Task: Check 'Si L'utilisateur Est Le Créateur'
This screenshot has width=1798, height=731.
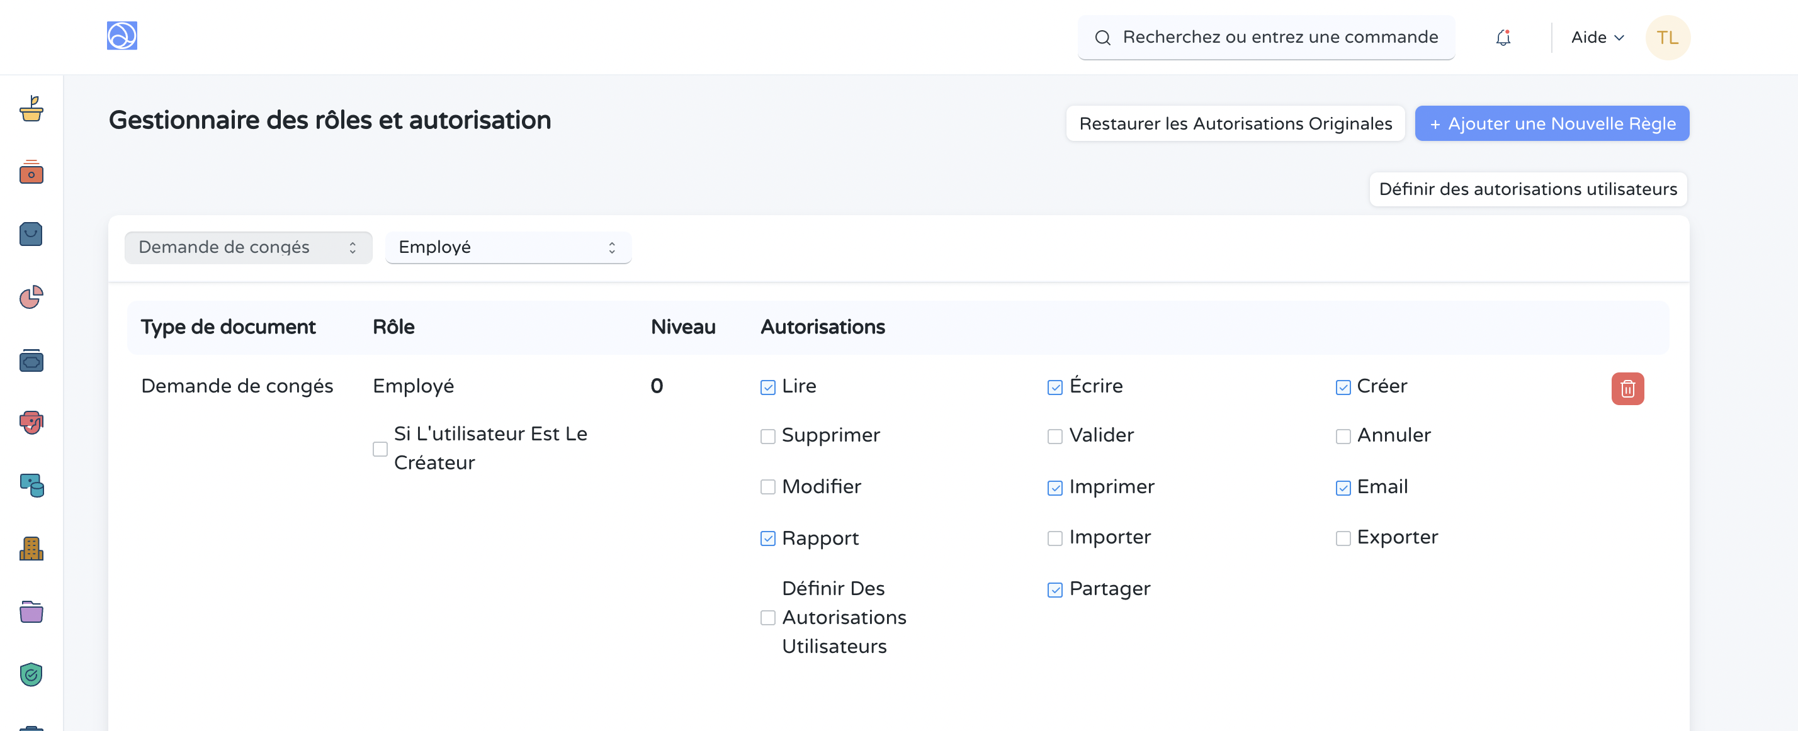Action: (x=380, y=449)
